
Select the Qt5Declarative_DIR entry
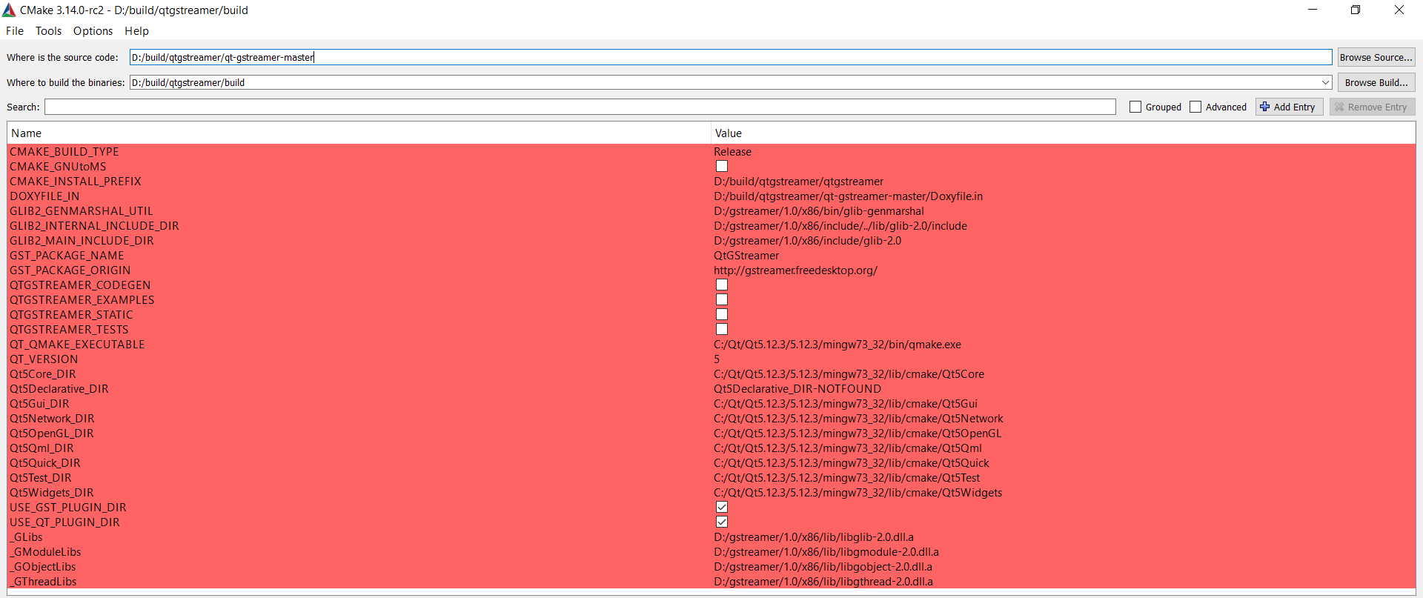point(59,388)
